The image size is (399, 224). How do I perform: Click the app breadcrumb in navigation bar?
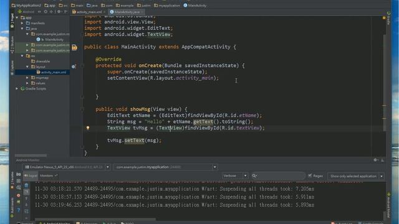coord(50,6)
